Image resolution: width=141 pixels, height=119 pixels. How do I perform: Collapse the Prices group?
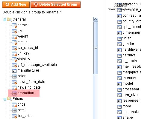click(x=5, y=99)
